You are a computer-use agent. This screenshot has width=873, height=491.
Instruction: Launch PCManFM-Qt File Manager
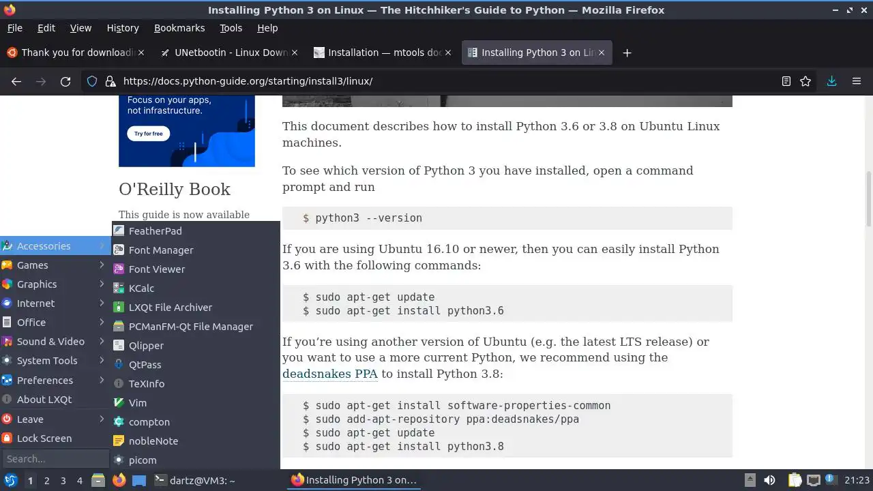(196, 326)
